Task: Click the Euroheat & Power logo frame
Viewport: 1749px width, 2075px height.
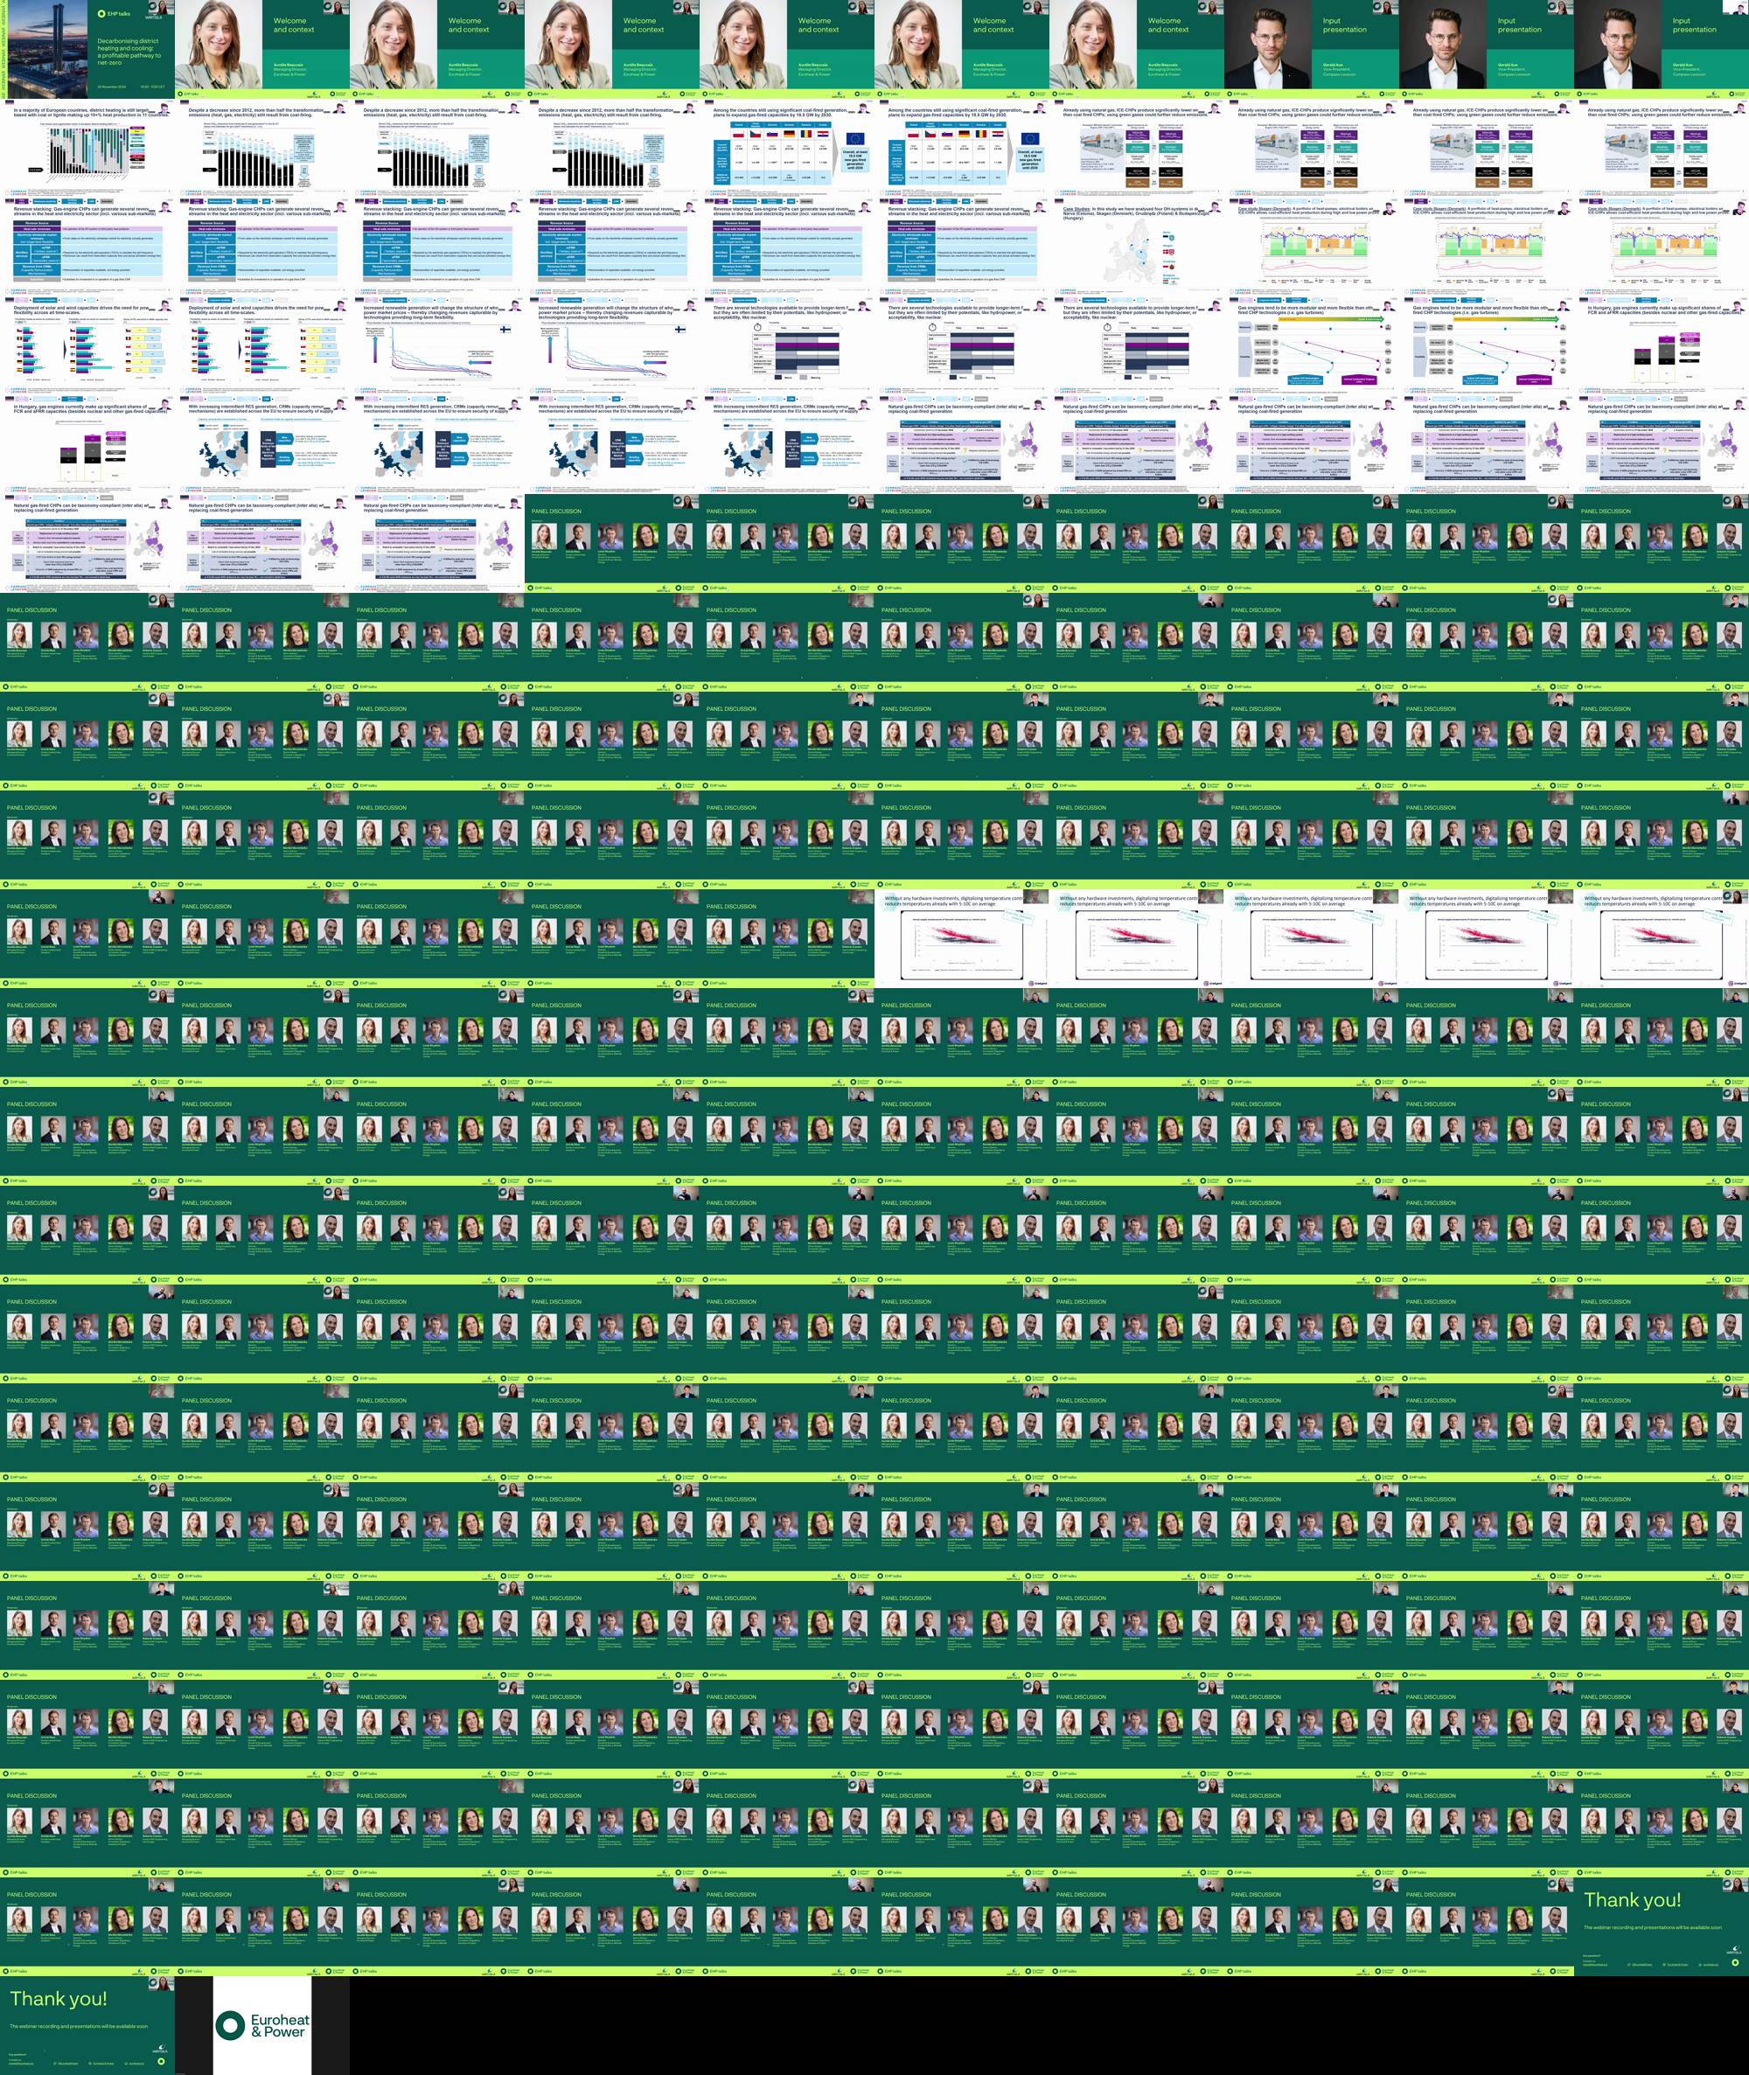Action: [261, 2024]
